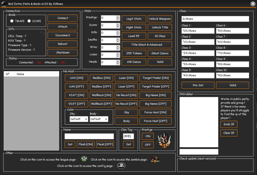Edit the main class name SiiRows field

[x=215, y=19]
